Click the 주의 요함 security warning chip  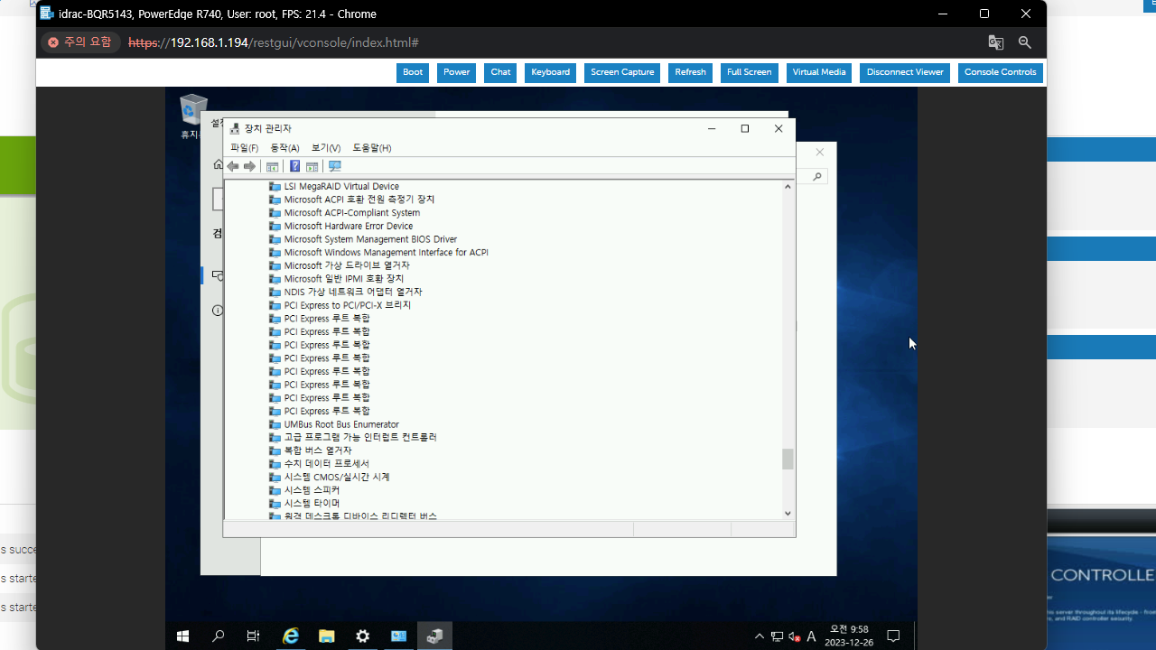80,42
